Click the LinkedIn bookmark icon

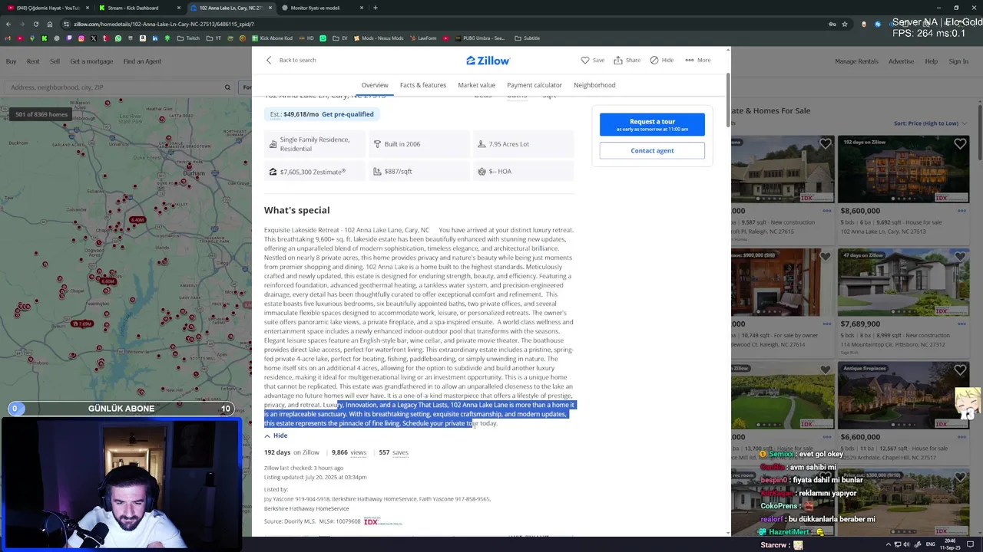pyautogui.click(x=155, y=38)
